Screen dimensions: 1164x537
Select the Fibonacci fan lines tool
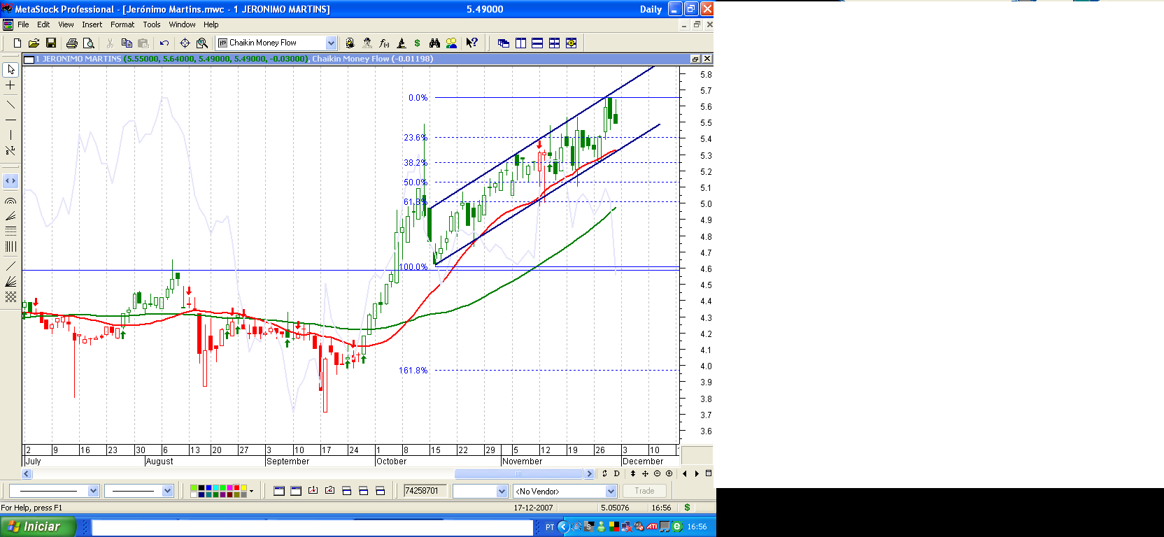(x=10, y=216)
